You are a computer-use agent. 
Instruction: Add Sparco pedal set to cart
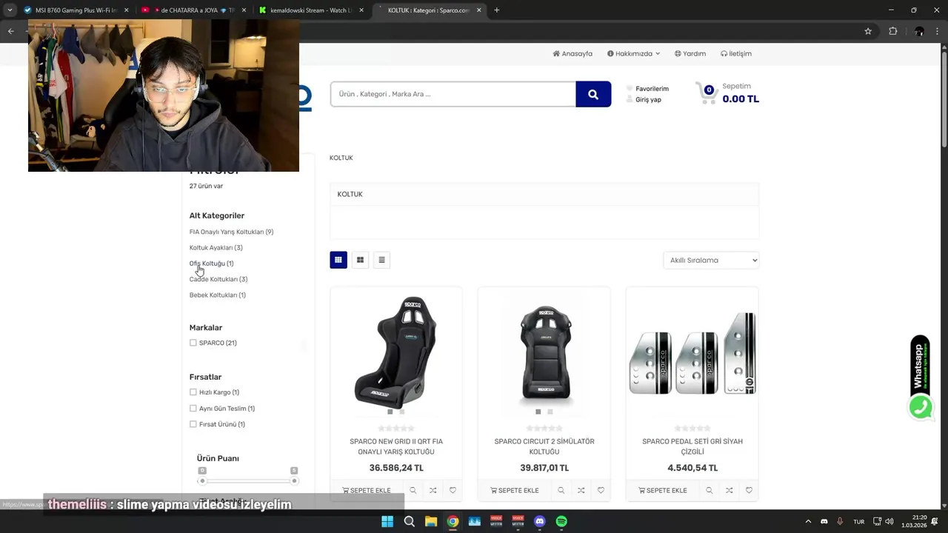pyautogui.click(x=663, y=490)
